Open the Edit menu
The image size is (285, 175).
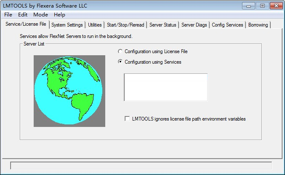click(23, 15)
